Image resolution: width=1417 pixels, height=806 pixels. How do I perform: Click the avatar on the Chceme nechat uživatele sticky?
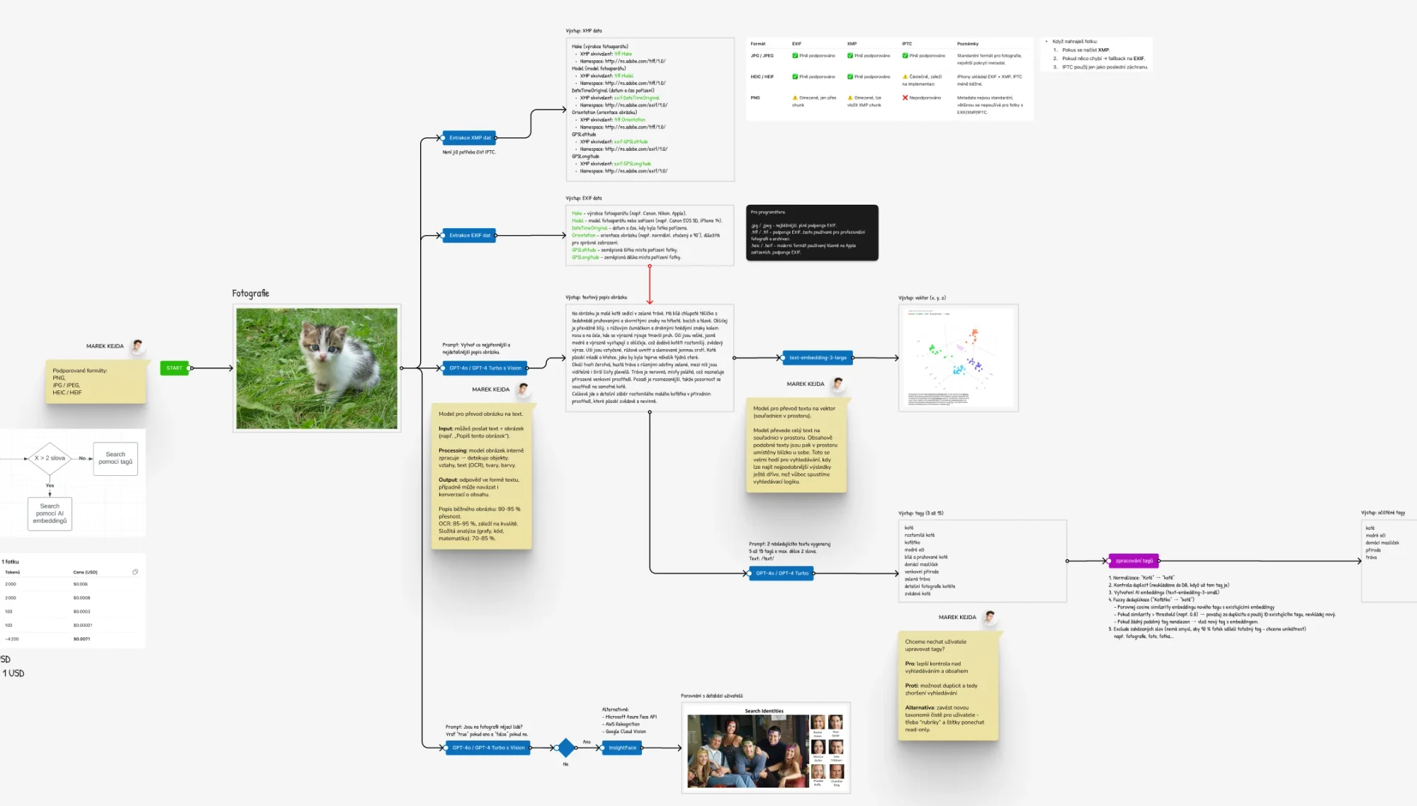coord(990,617)
